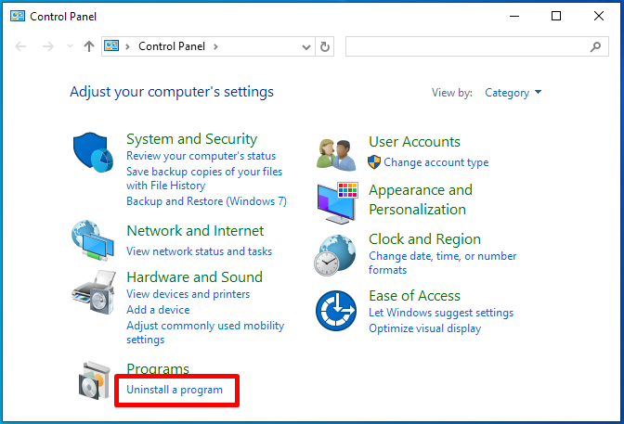Open System and Security category
624x424 pixels.
pos(192,139)
